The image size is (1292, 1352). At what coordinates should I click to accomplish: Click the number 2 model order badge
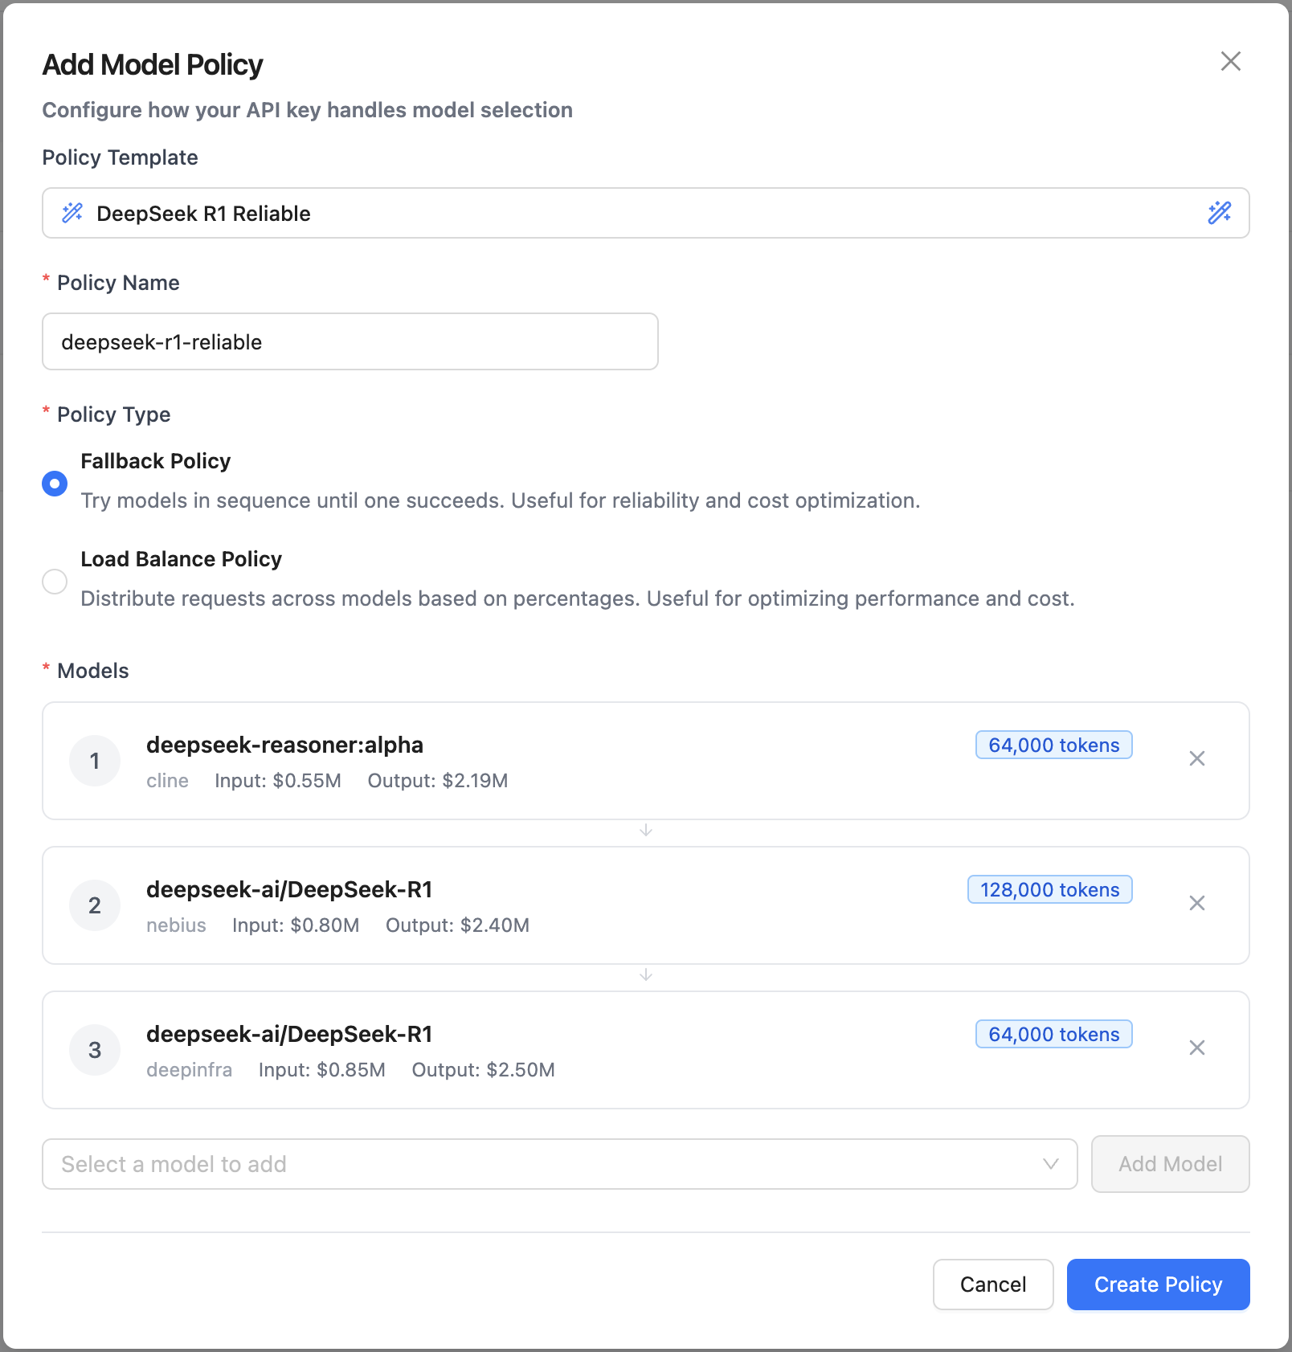tap(95, 905)
